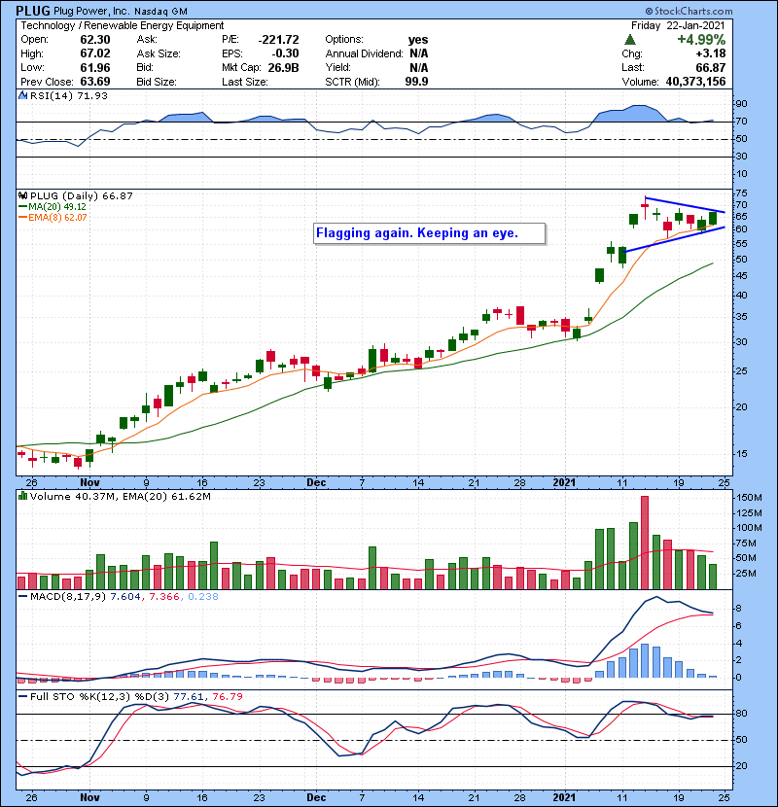This screenshot has height=807, width=778.
Task: Click the 'MA(20) 49.12' legend text
Action: point(57,207)
